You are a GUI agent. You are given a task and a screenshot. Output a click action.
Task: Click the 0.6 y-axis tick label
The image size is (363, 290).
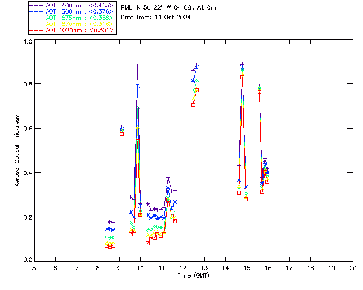tap(28, 129)
